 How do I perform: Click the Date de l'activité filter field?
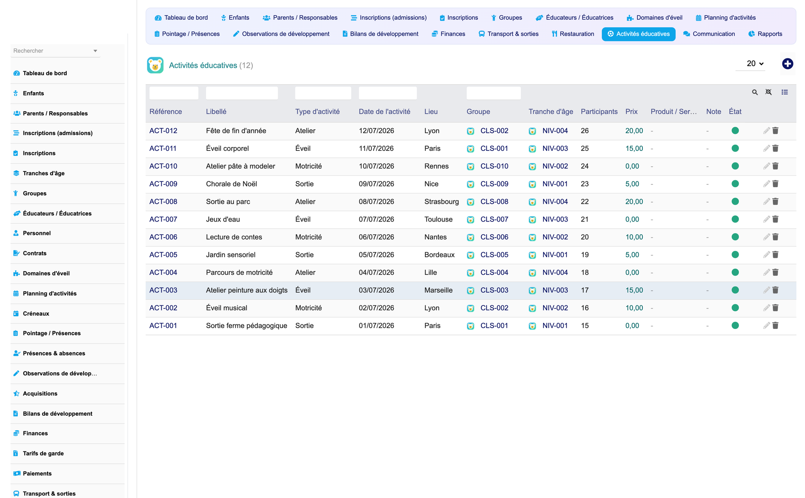pos(388,93)
